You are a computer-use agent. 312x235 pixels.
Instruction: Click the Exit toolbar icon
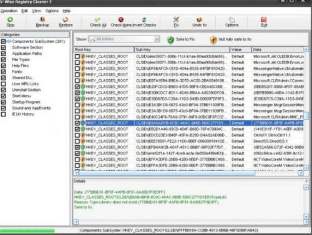tap(264, 19)
